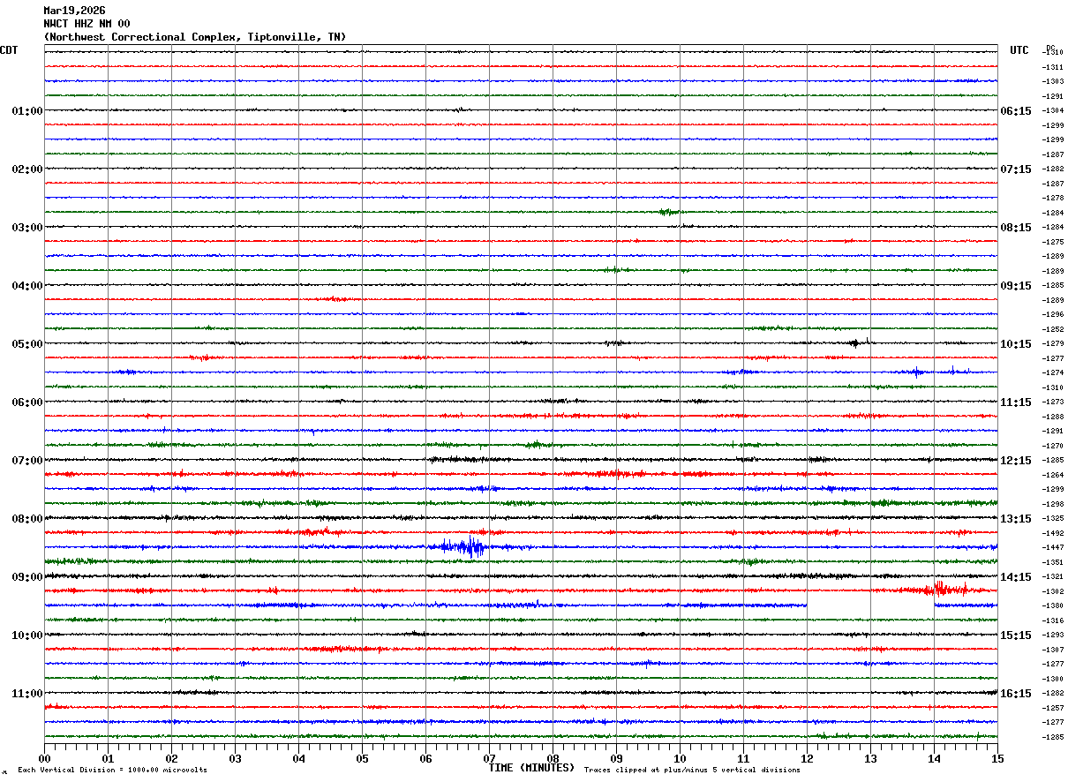Click the CDT timezone header

point(9,50)
